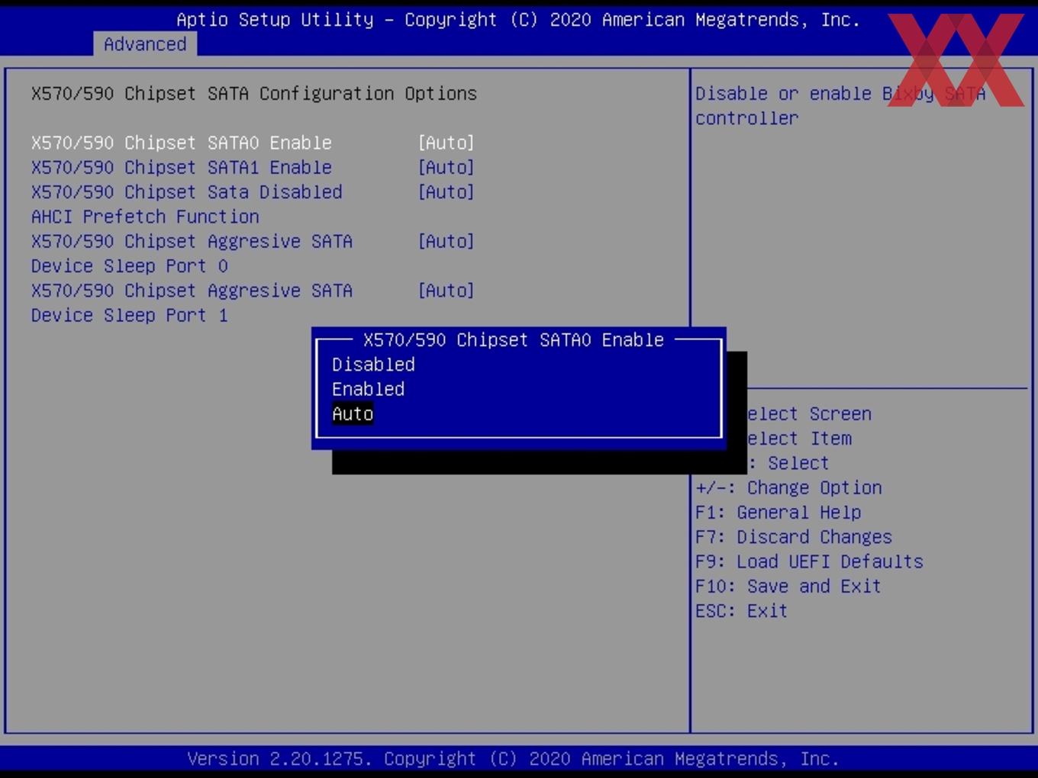Image resolution: width=1038 pixels, height=778 pixels.
Task: Open the Sleep Port 0 [Auto] value
Action: pyautogui.click(x=446, y=241)
